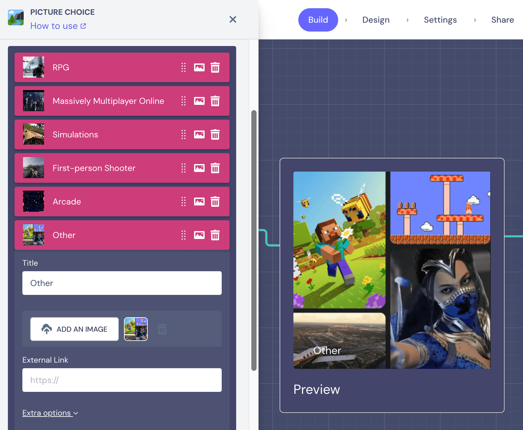Delete the Arcade choice
The height and width of the screenshot is (430, 523).
coord(215,202)
